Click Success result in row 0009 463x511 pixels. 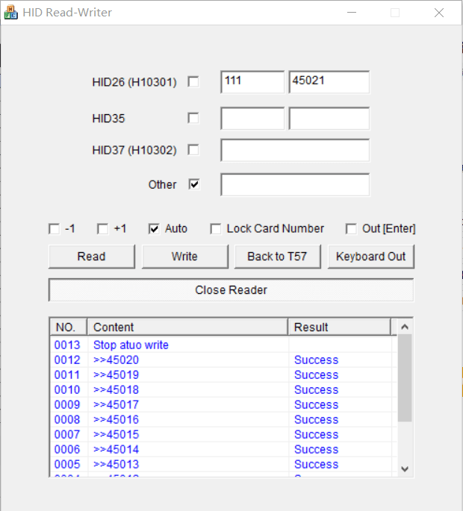[316, 404]
